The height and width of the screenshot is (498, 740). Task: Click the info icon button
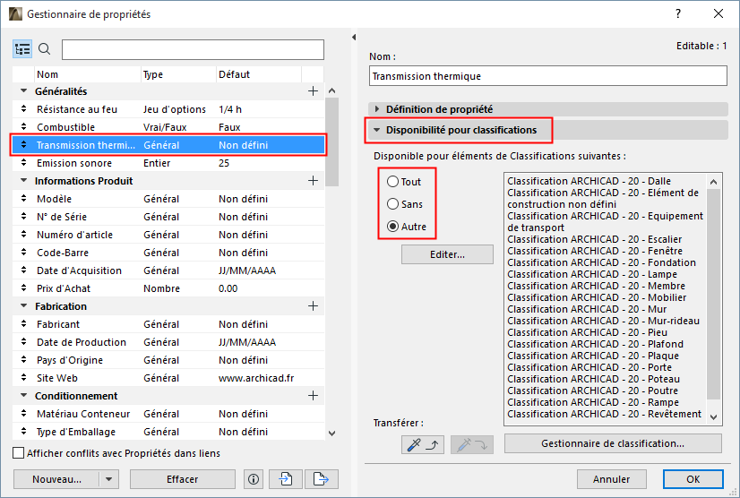click(254, 479)
